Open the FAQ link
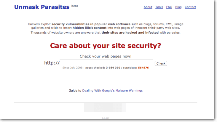 169,7
